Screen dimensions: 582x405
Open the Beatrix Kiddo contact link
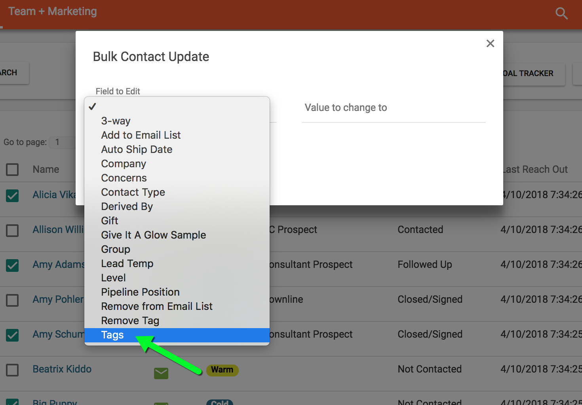pyautogui.click(x=62, y=369)
